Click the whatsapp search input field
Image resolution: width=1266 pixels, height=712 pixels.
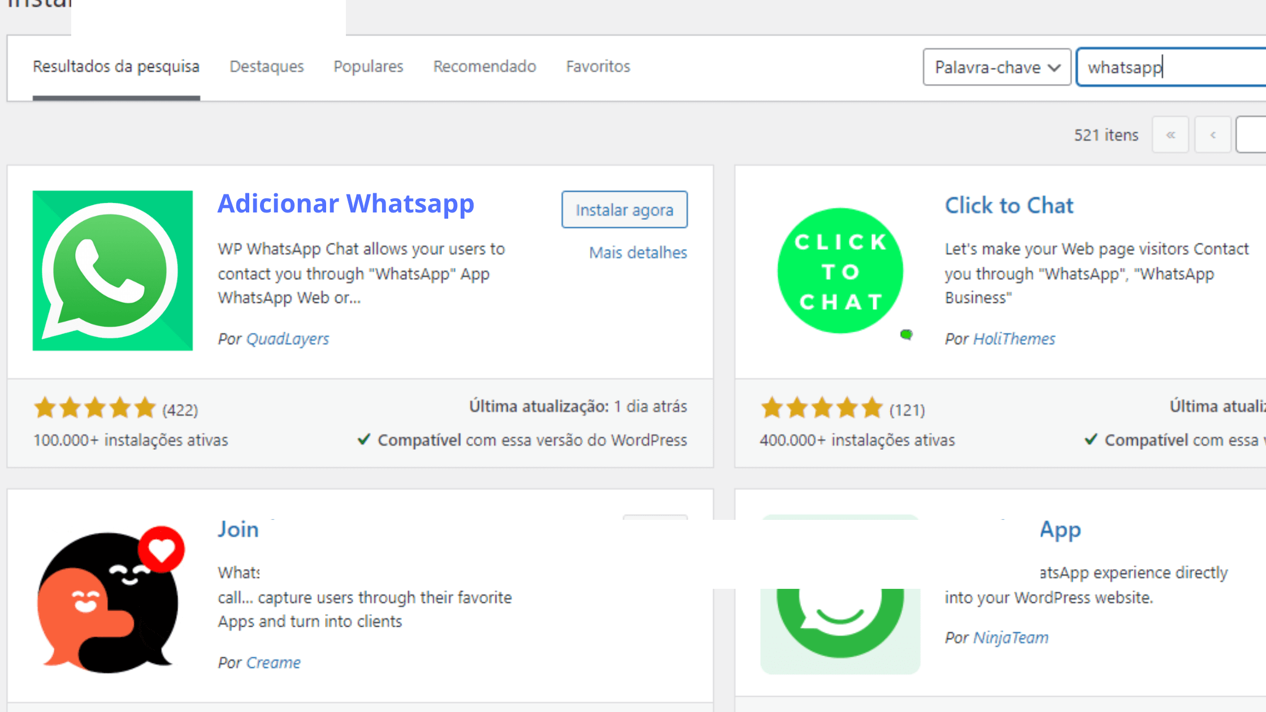click(1171, 67)
